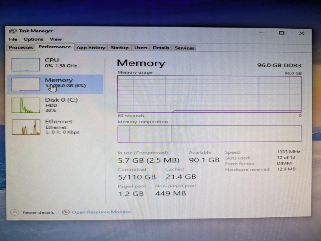The width and height of the screenshot is (321, 241).
Task: Click the Memory composition bar
Action: coord(209,134)
